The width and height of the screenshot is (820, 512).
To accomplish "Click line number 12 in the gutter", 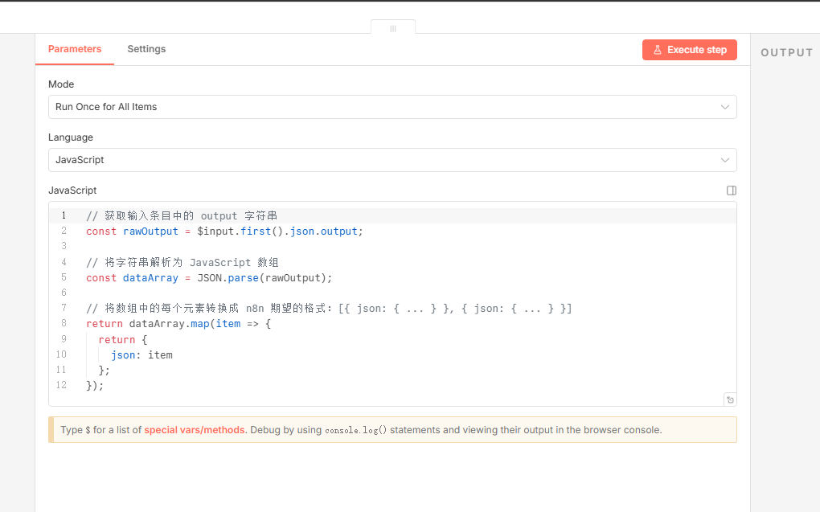I will [x=61, y=385].
